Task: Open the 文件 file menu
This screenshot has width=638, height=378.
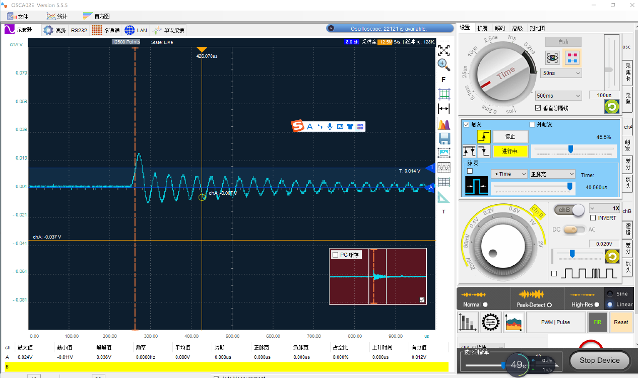Action: pyautogui.click(x=18, y=16)
